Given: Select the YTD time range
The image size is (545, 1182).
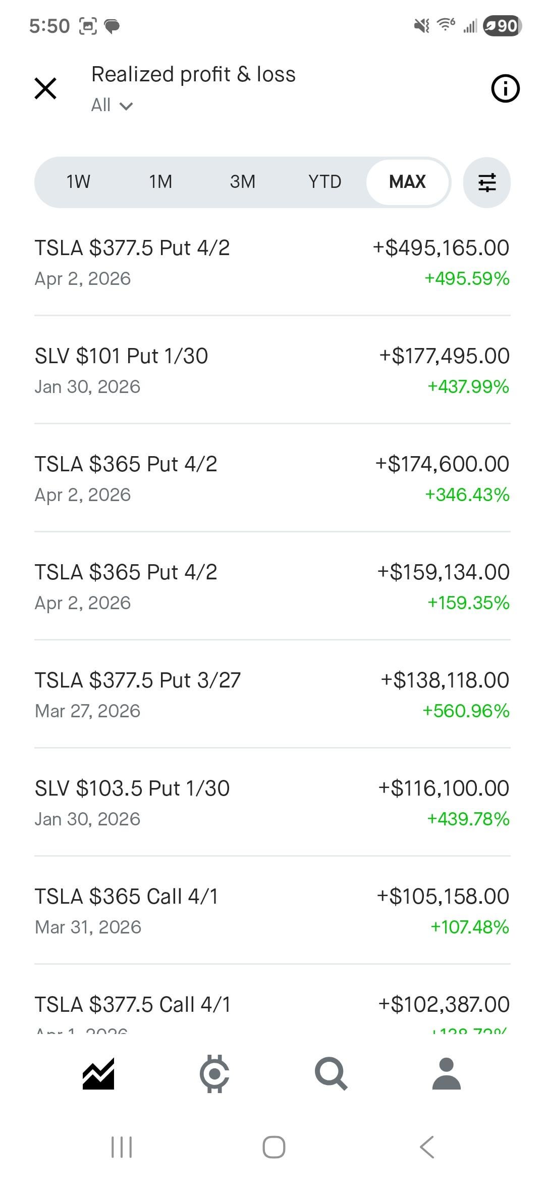Looking at the screenshot, I should tap(325, 182).
